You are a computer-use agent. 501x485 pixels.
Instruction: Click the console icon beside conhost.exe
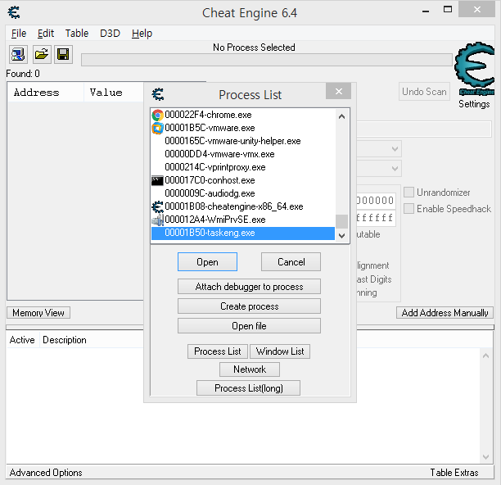point(157,180)
